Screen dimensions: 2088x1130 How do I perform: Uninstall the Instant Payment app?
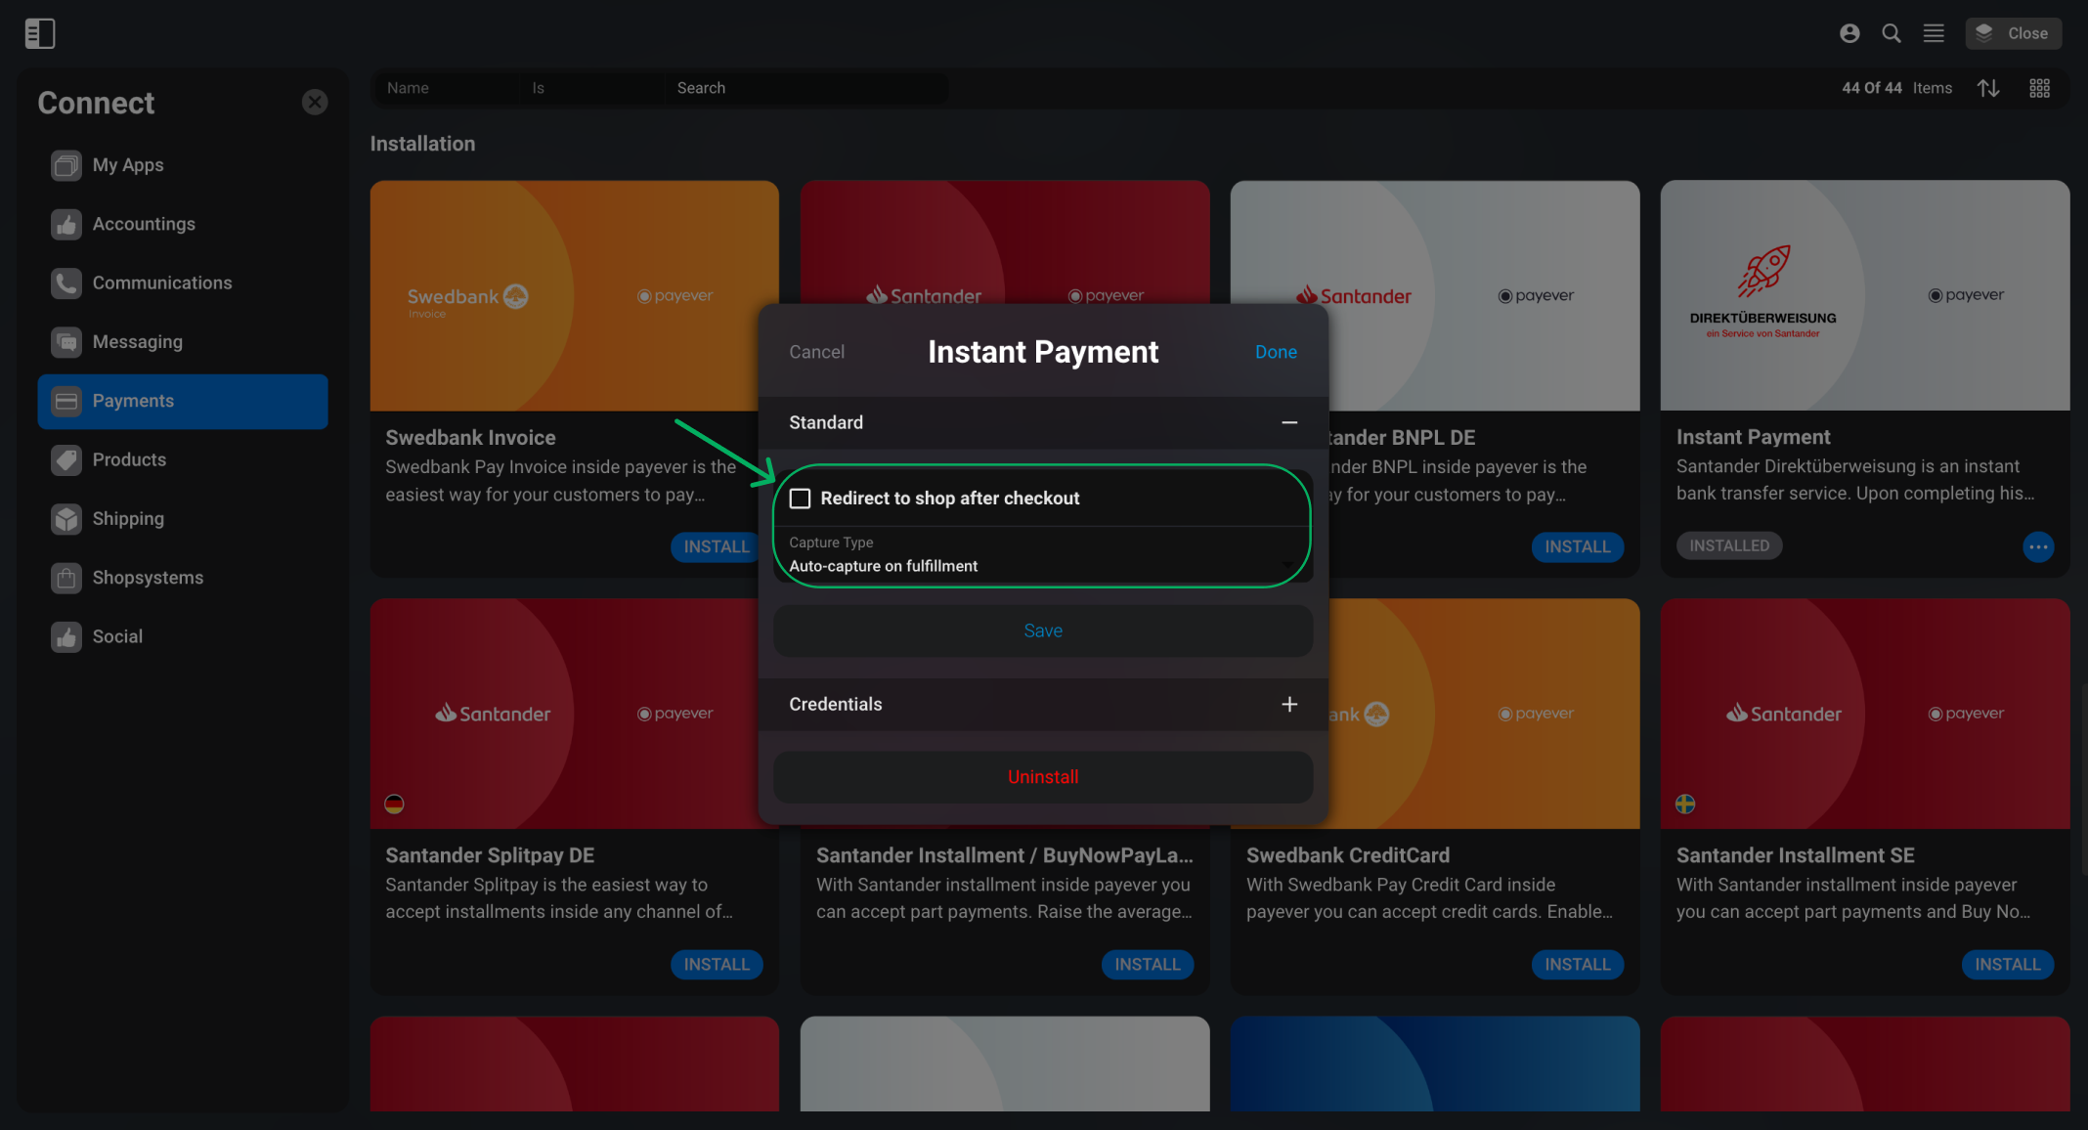pos(1043,777)
